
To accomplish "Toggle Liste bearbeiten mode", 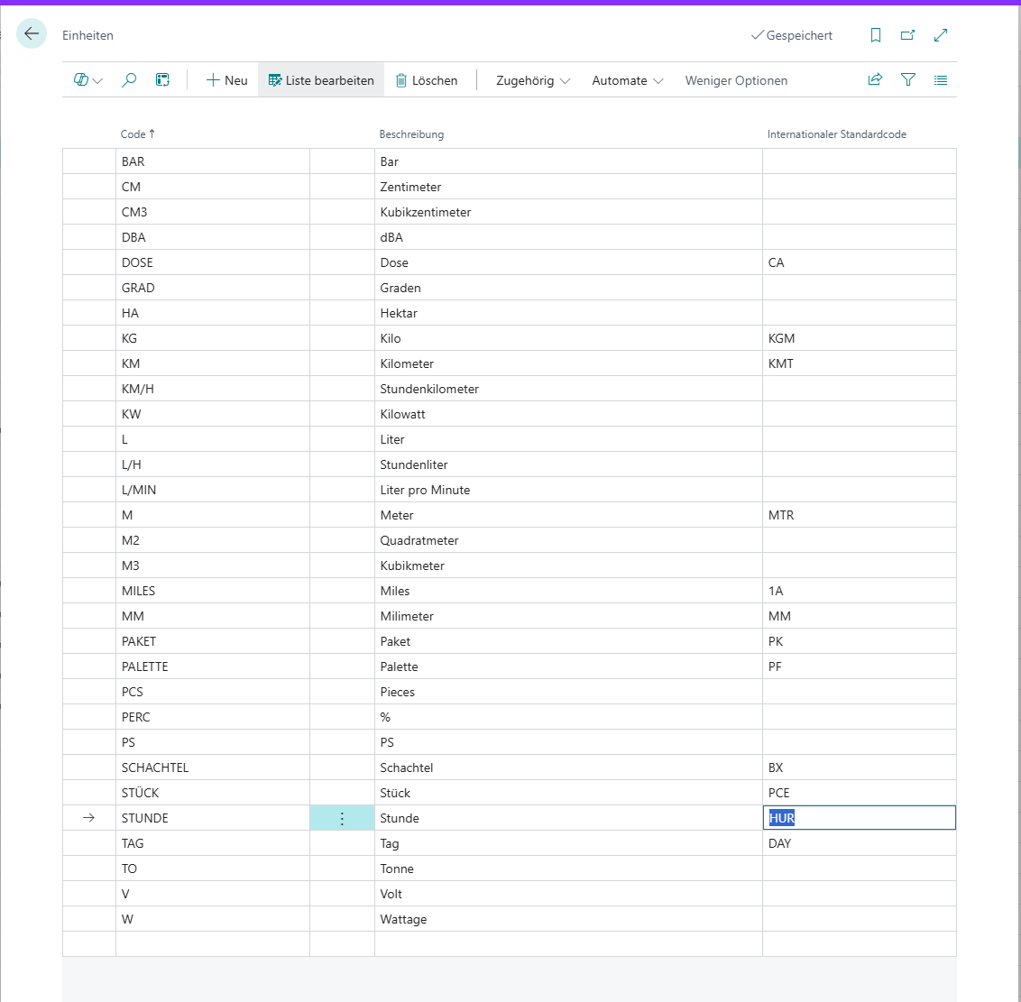I will (x=320, y=79).
